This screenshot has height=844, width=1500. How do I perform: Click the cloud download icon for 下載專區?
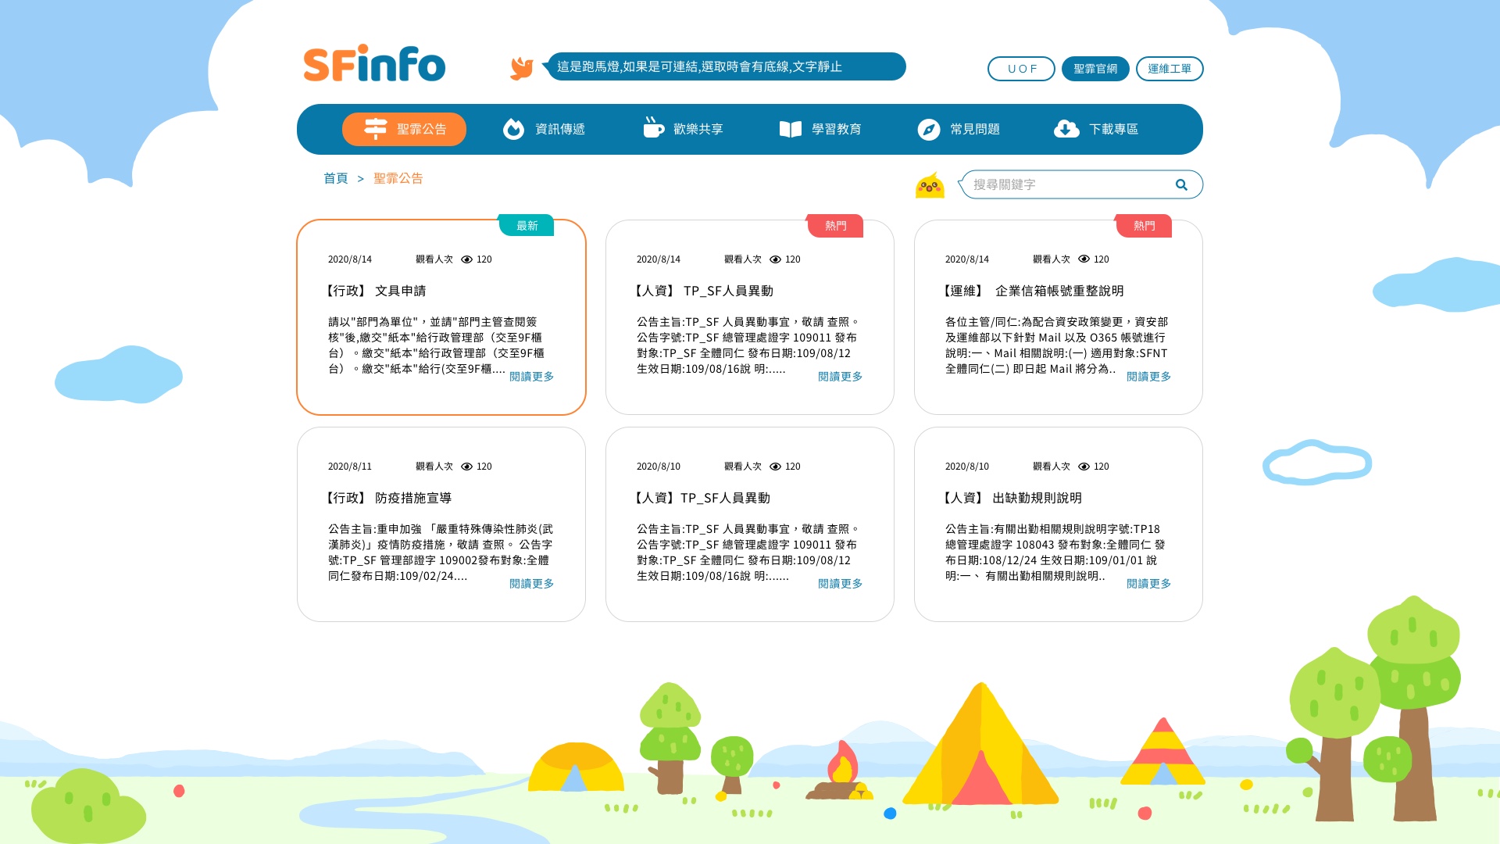pos(1066,129)
